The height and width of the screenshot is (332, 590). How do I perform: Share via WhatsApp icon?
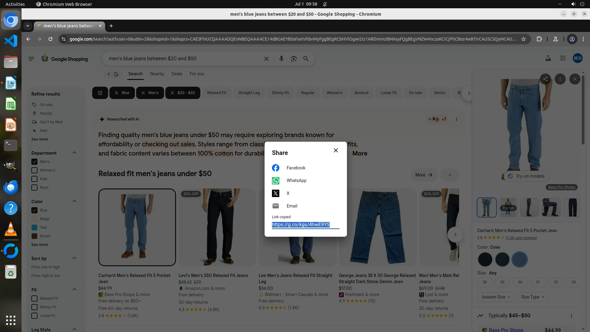click(276, 181)
